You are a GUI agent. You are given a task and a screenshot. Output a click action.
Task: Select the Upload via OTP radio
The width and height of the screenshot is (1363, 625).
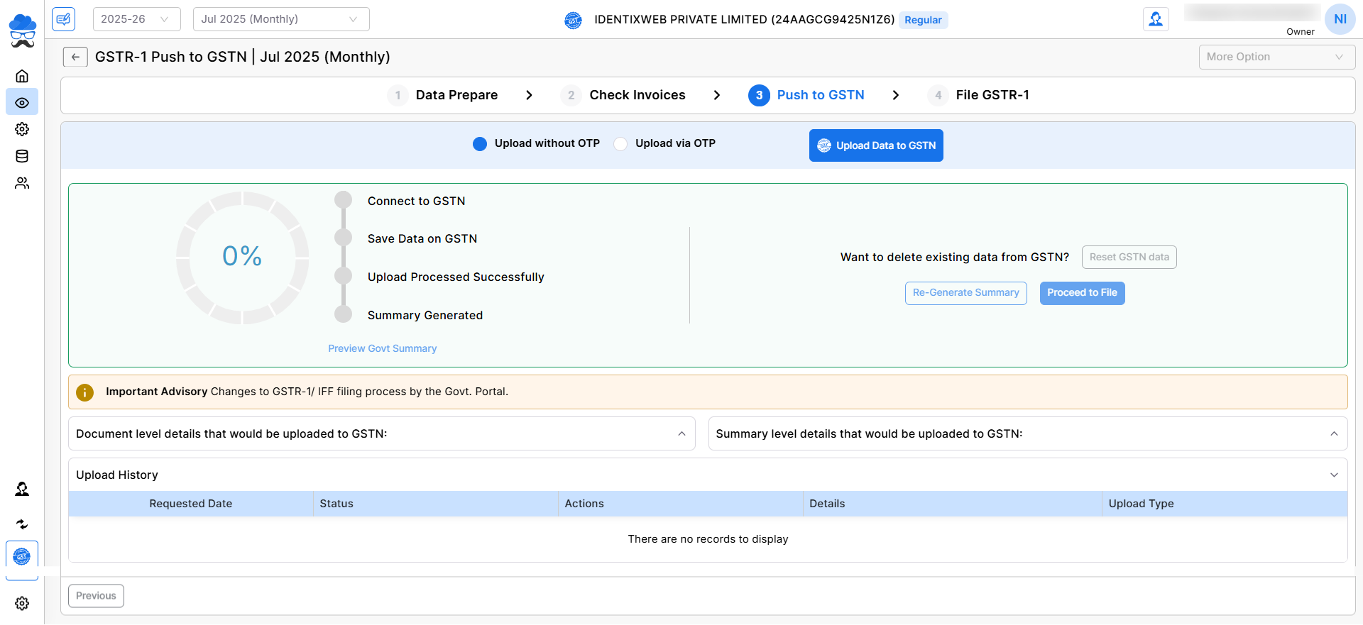click(x=620, y=144)
